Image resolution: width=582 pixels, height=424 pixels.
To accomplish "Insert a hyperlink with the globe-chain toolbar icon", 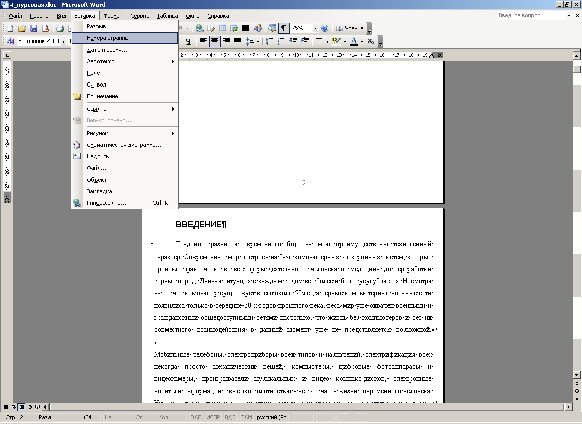I will click(200, 28).
